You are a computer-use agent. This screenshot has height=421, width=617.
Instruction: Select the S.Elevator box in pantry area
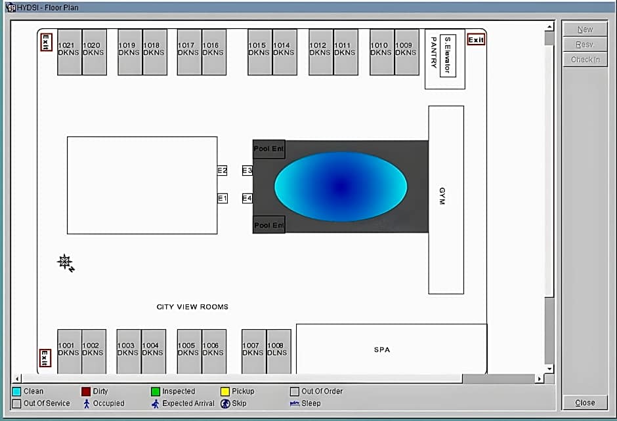[448, 55]
